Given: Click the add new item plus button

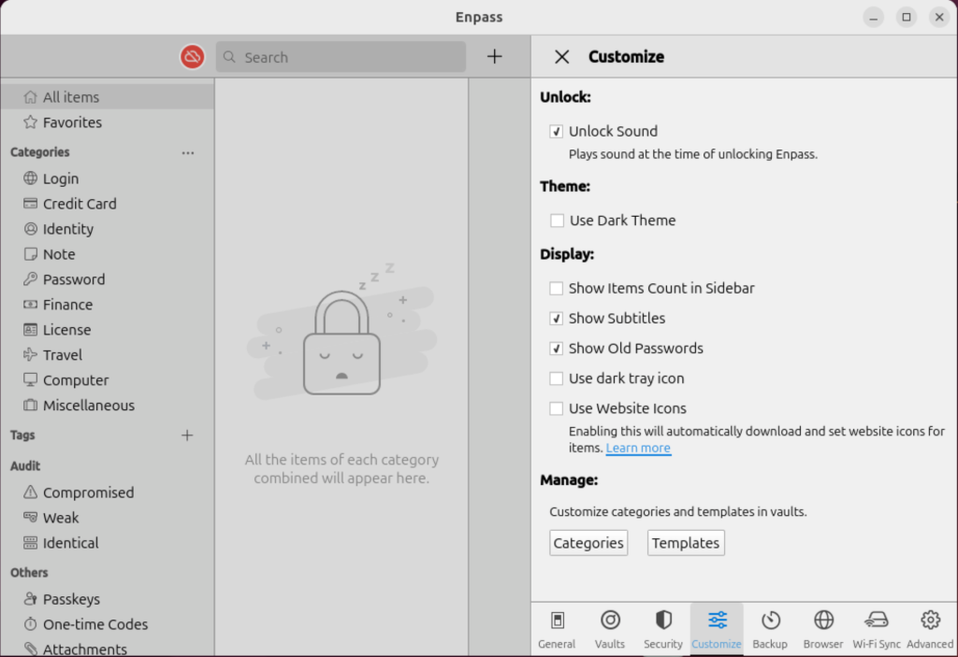Looking at the screenshot, I should pos(494,56).
